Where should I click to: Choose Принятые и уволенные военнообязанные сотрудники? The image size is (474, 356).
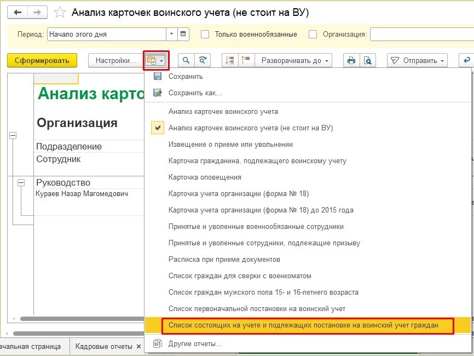click(308, 227)
